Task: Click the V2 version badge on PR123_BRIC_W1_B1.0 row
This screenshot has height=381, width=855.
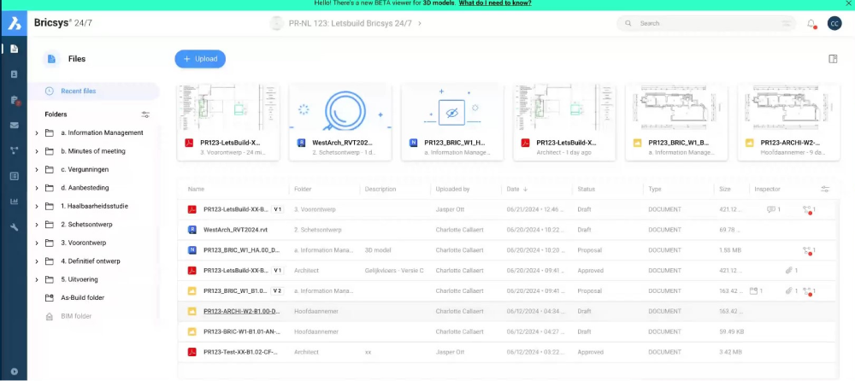Action: coord(277,291)
